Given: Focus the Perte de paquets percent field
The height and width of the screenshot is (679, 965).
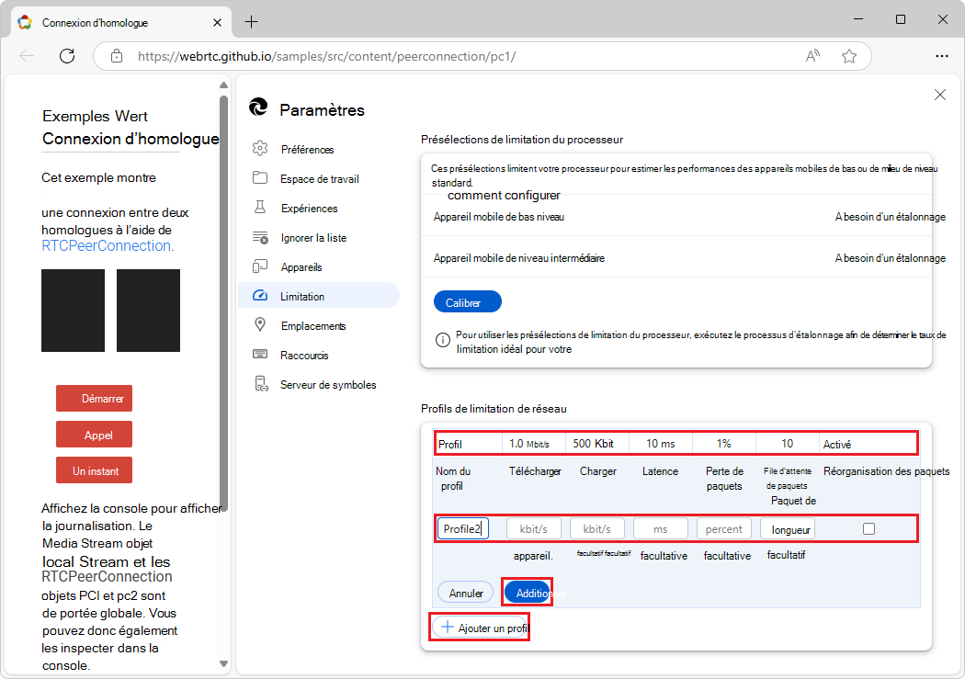Looking at the screenshot, I should tap(724, 529).
